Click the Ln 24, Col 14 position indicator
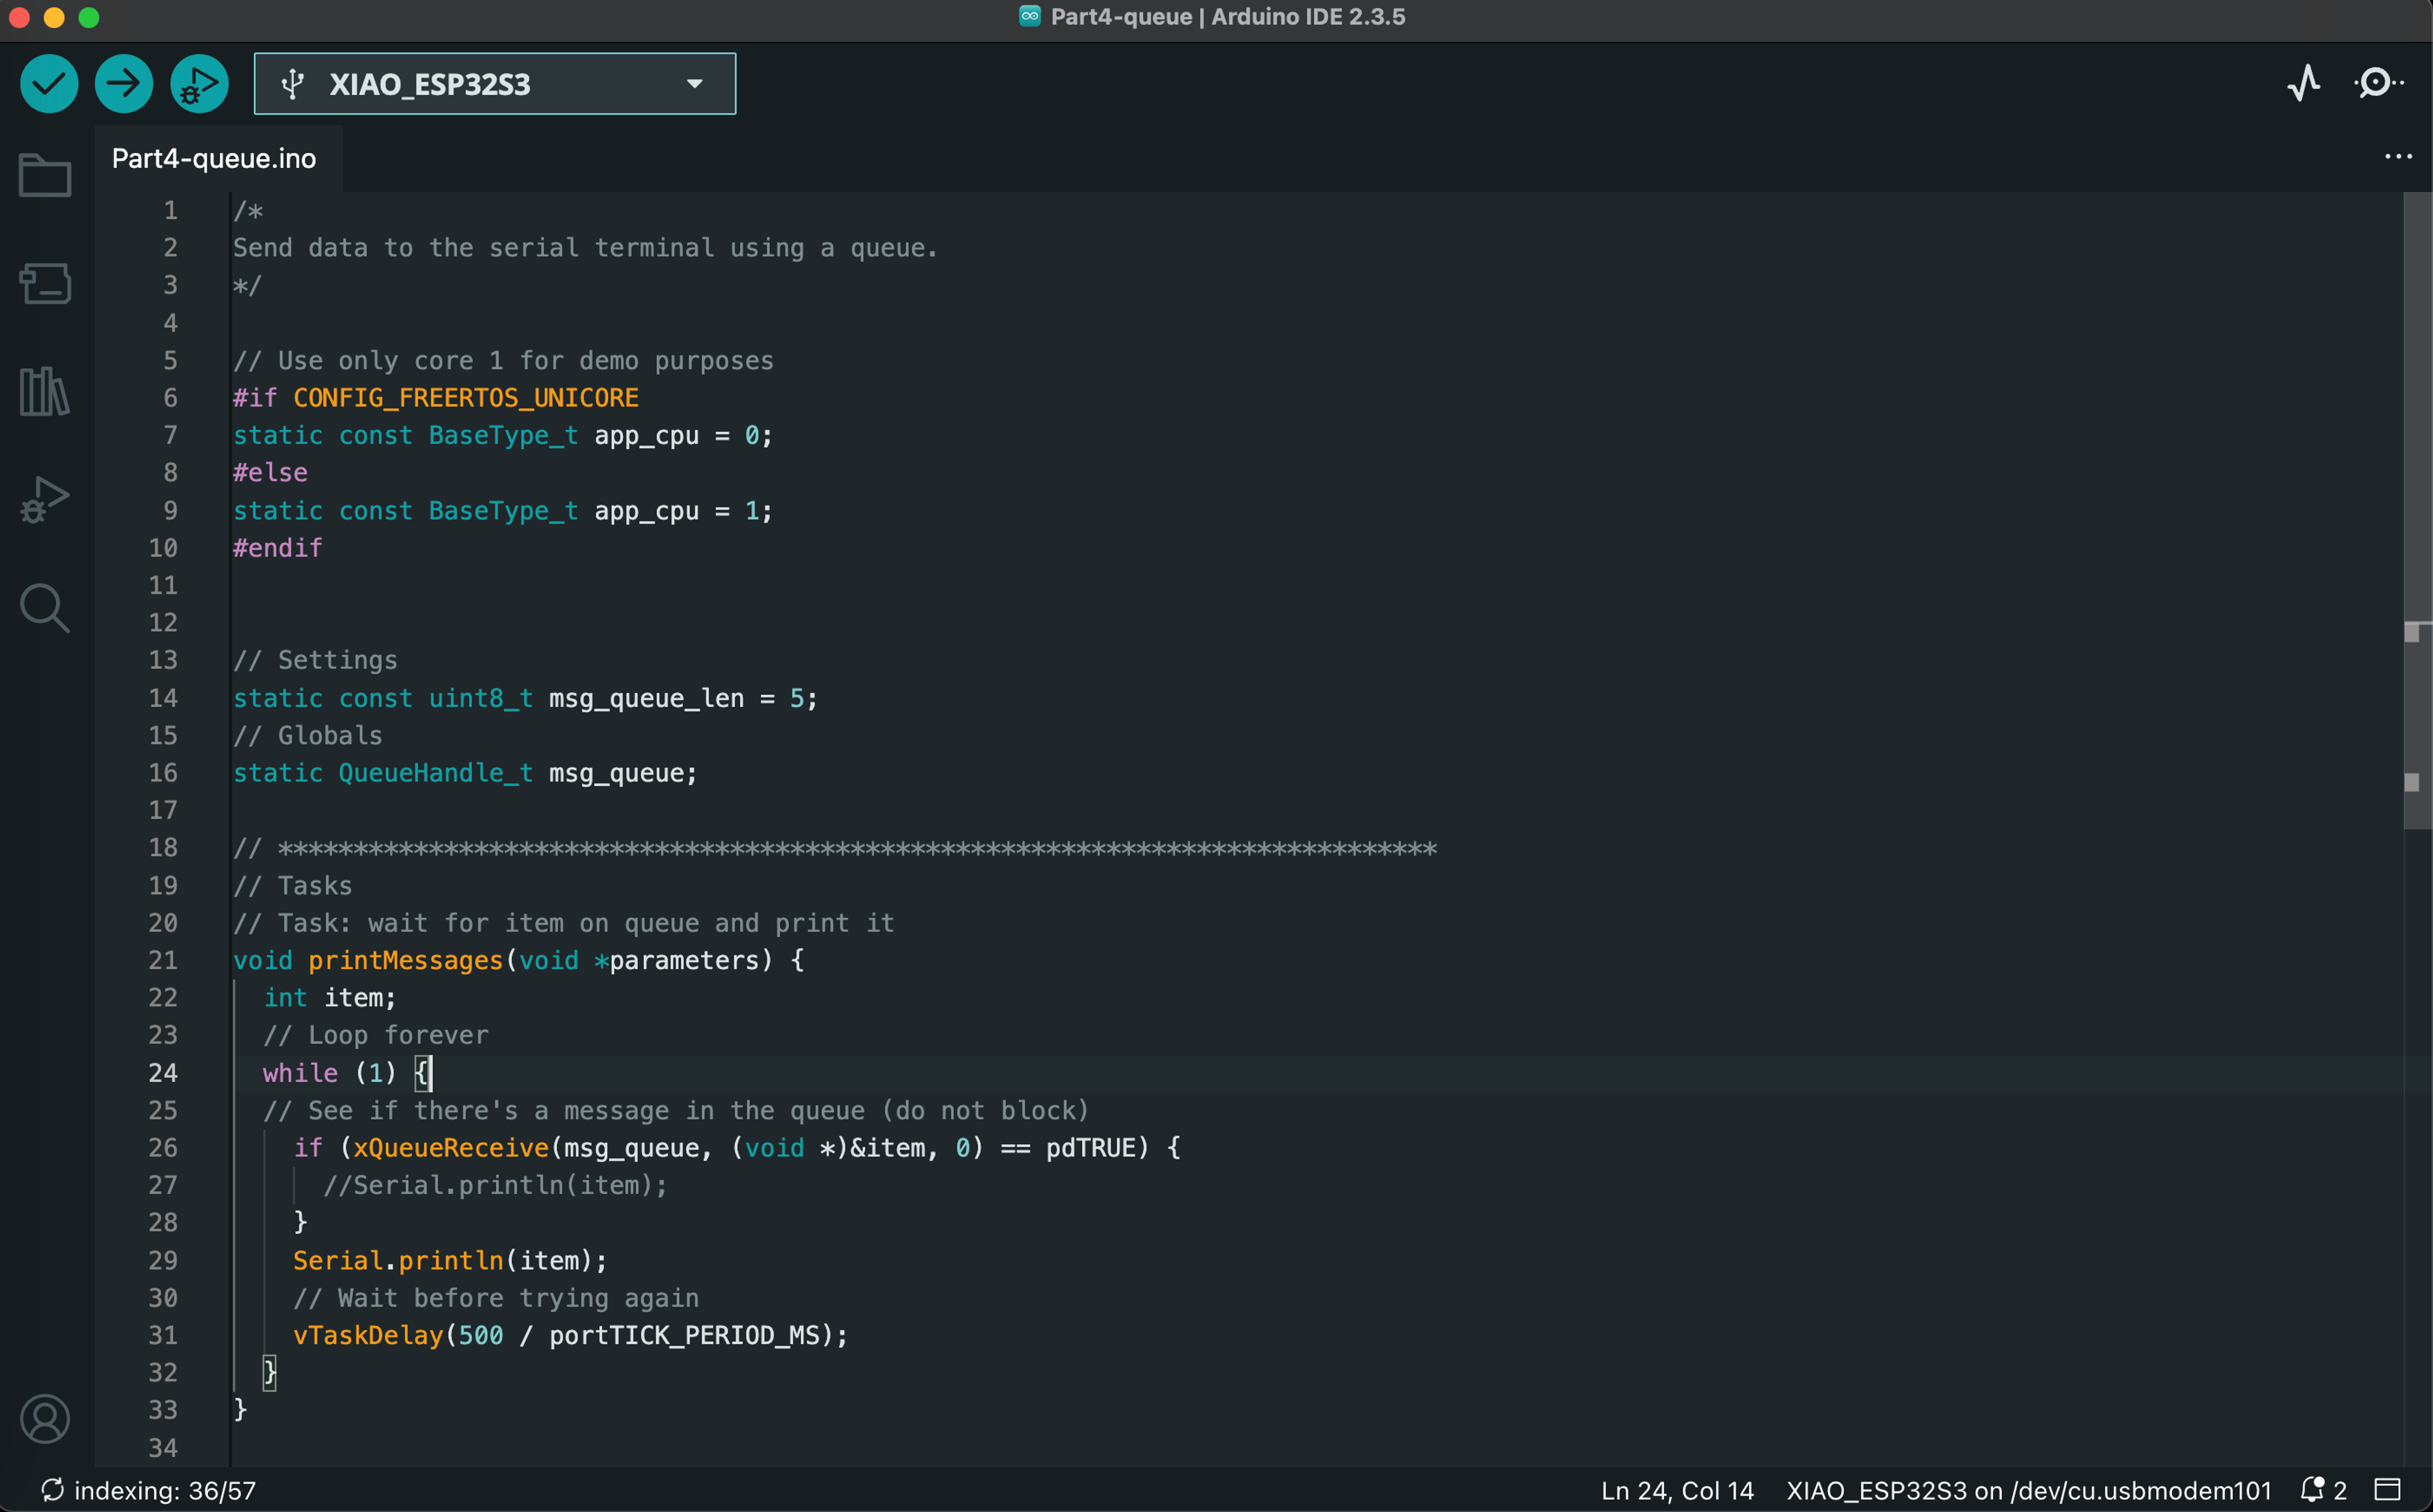Viewport: 2433px width, 1512px height. pos(1677,1491)
